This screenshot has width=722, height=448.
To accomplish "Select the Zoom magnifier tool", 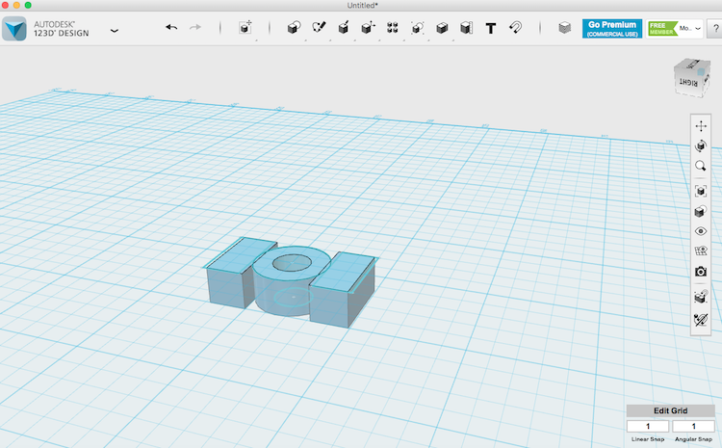I will click(x=701, y=166).
